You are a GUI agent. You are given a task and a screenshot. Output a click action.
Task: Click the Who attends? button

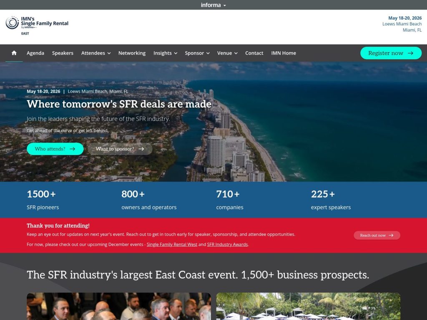click(x=55, y=149)
